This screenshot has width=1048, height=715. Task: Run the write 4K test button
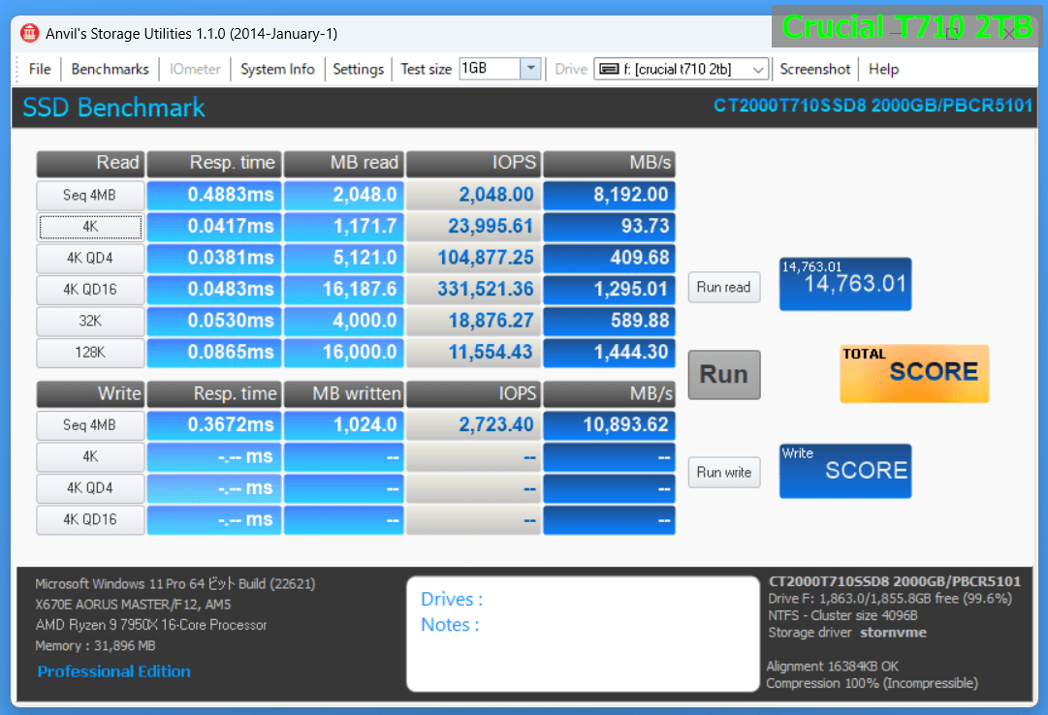point(90,456)
